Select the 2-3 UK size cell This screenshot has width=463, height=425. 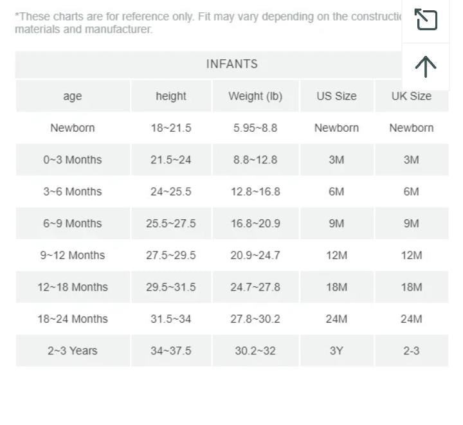412,351
